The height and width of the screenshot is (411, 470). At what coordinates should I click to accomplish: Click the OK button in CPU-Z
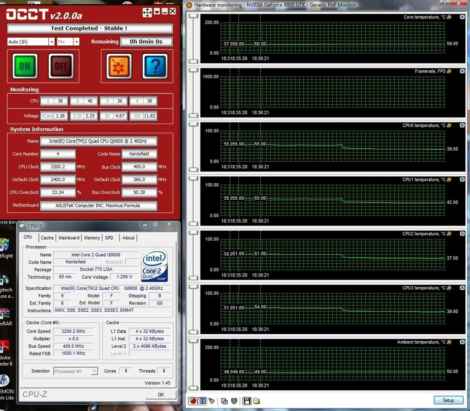pos(161,395)
